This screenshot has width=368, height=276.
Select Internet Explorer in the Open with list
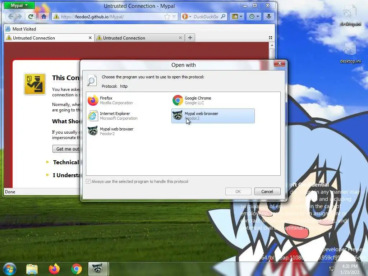[128, 116]
